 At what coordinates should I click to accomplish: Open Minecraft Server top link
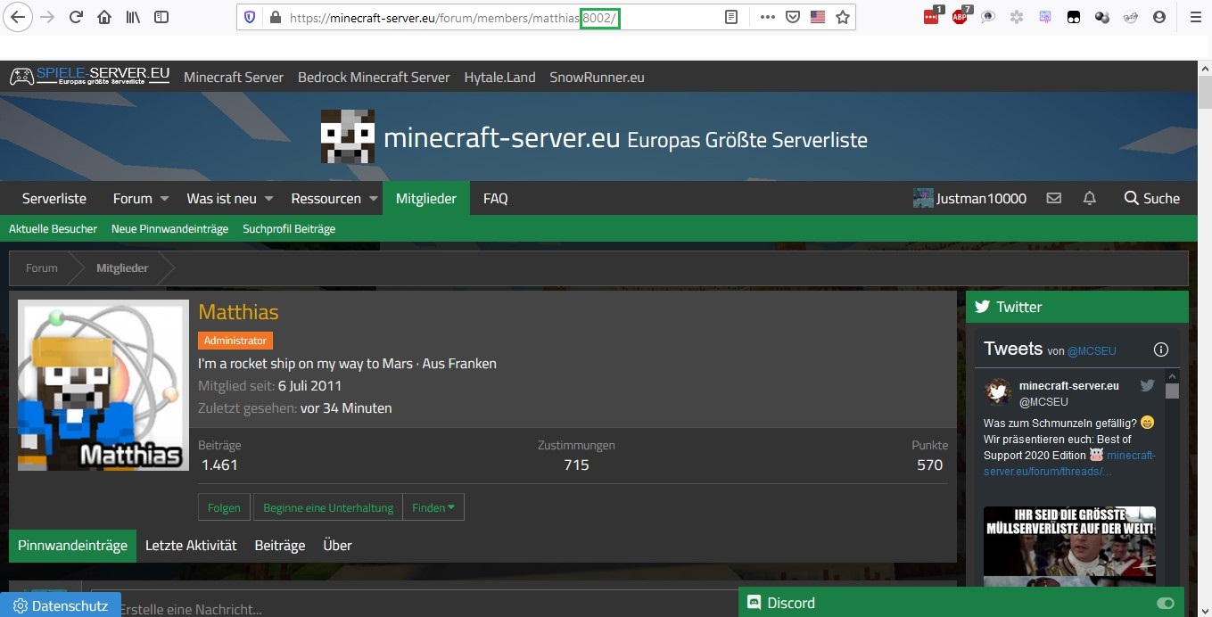(234, 78)
